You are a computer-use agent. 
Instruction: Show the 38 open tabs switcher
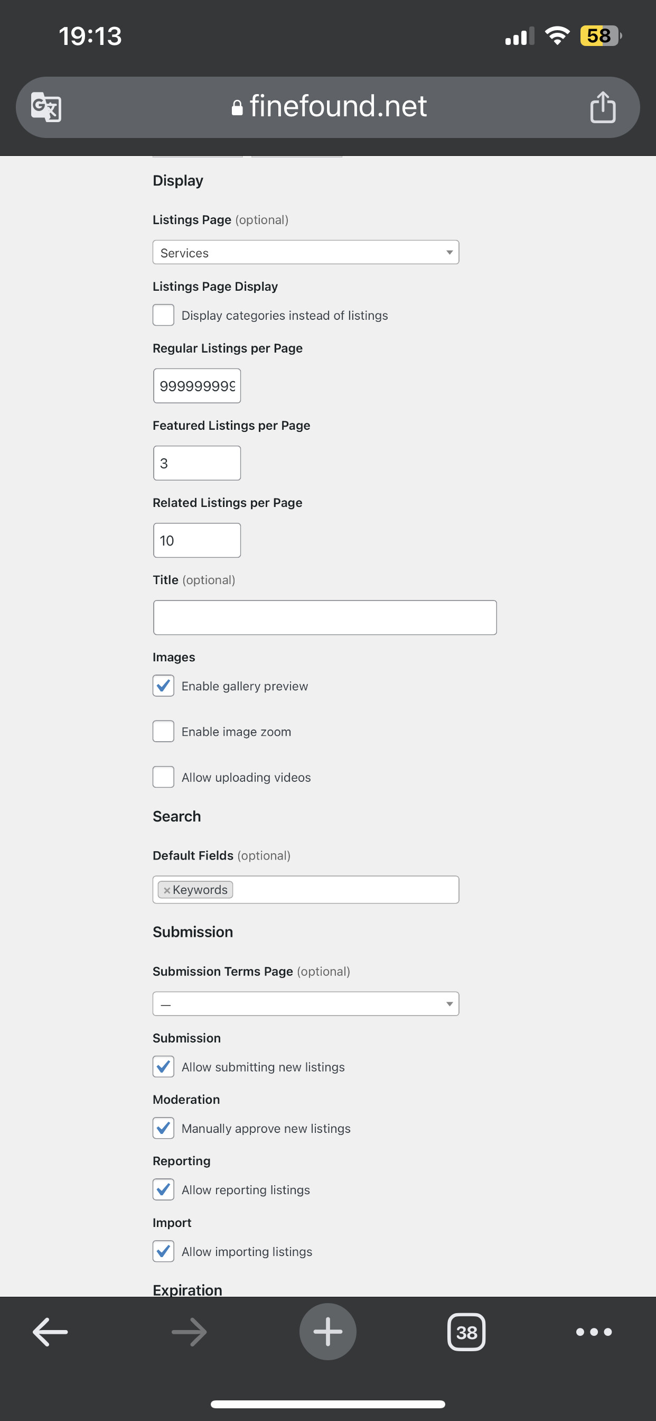click(x=466, y=1332)
